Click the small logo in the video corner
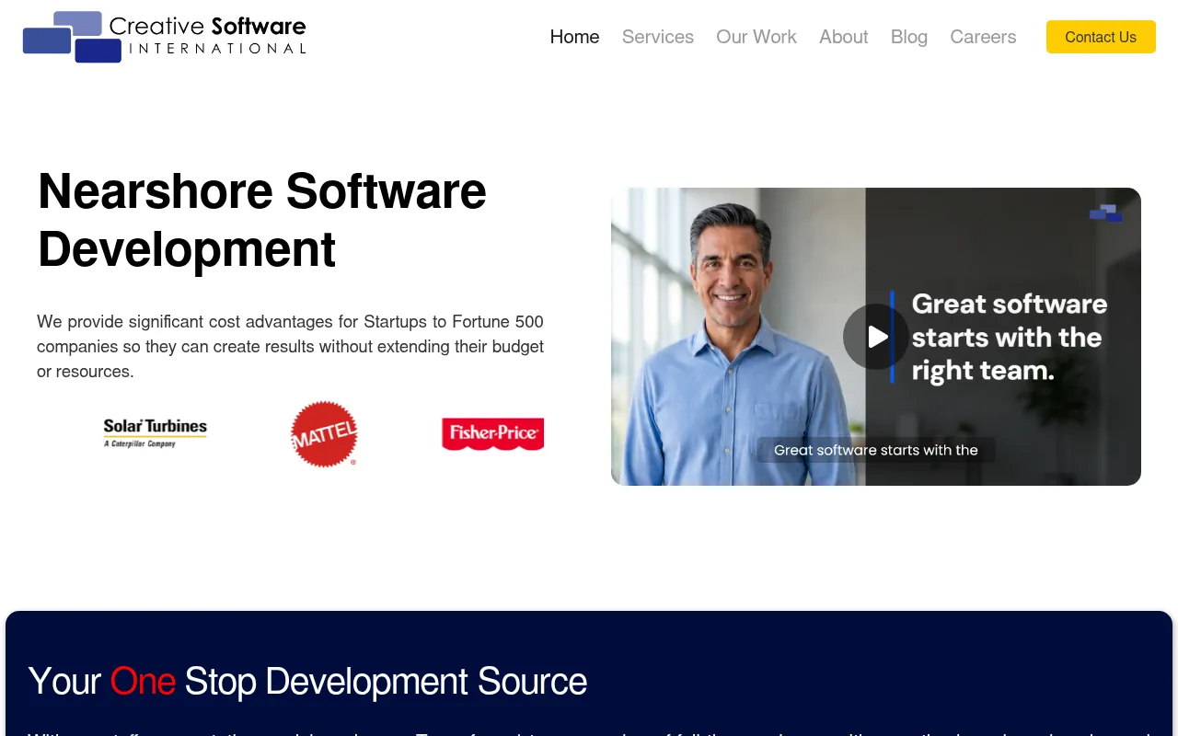 [1105, 213]
